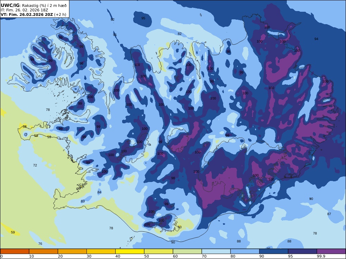Choose the dark blue 90–95 legend swatch
Image resolution: width=346 pixels, height=259 pixels.
pyautogui.click(x=274, y=251)
